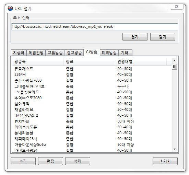
Task: Click the 삭제 button
Action: pyautogui.click(x=78, y=161)
